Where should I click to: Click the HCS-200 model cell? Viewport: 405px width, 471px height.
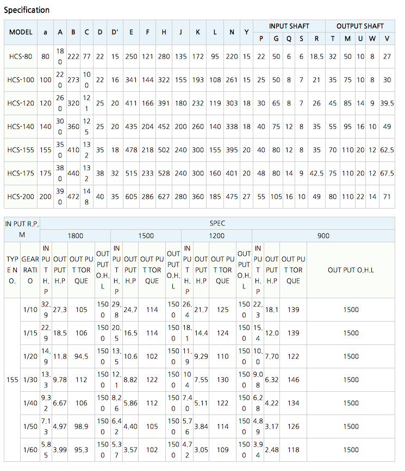(21, 197)
